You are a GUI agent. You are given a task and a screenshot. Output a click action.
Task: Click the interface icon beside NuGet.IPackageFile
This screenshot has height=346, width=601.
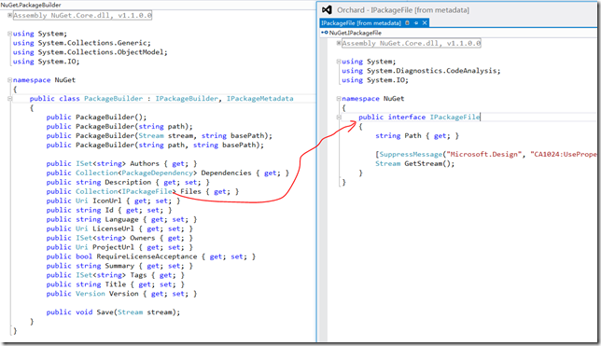coord(325,33)
